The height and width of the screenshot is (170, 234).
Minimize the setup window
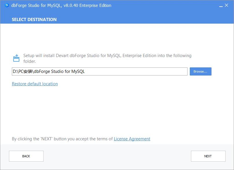(221, 6)
